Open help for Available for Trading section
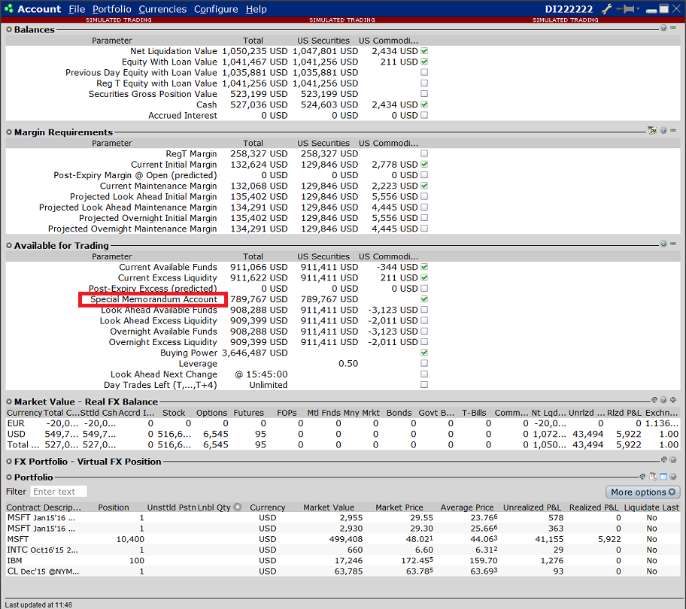The image size is (686, 609). [x=663, y=244]
